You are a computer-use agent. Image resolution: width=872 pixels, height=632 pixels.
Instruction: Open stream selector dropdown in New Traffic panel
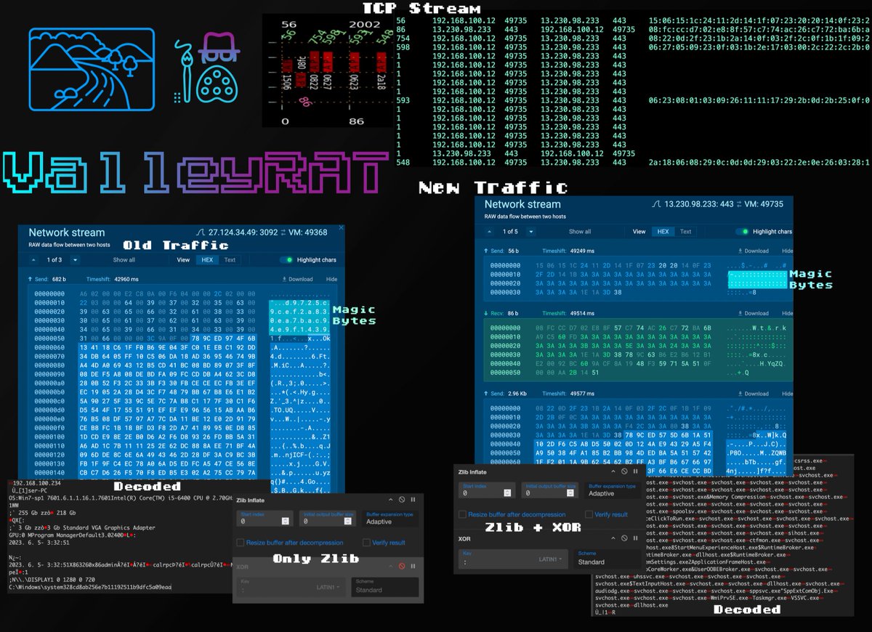pos(531,232)
